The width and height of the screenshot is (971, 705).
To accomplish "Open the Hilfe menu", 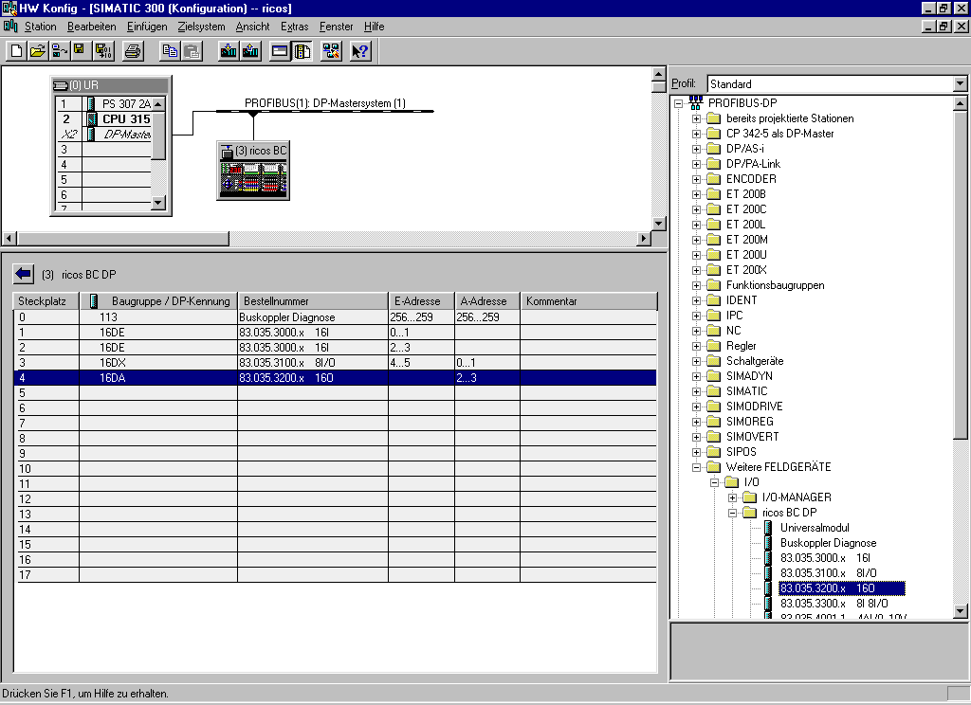I will tap(374, 27).
